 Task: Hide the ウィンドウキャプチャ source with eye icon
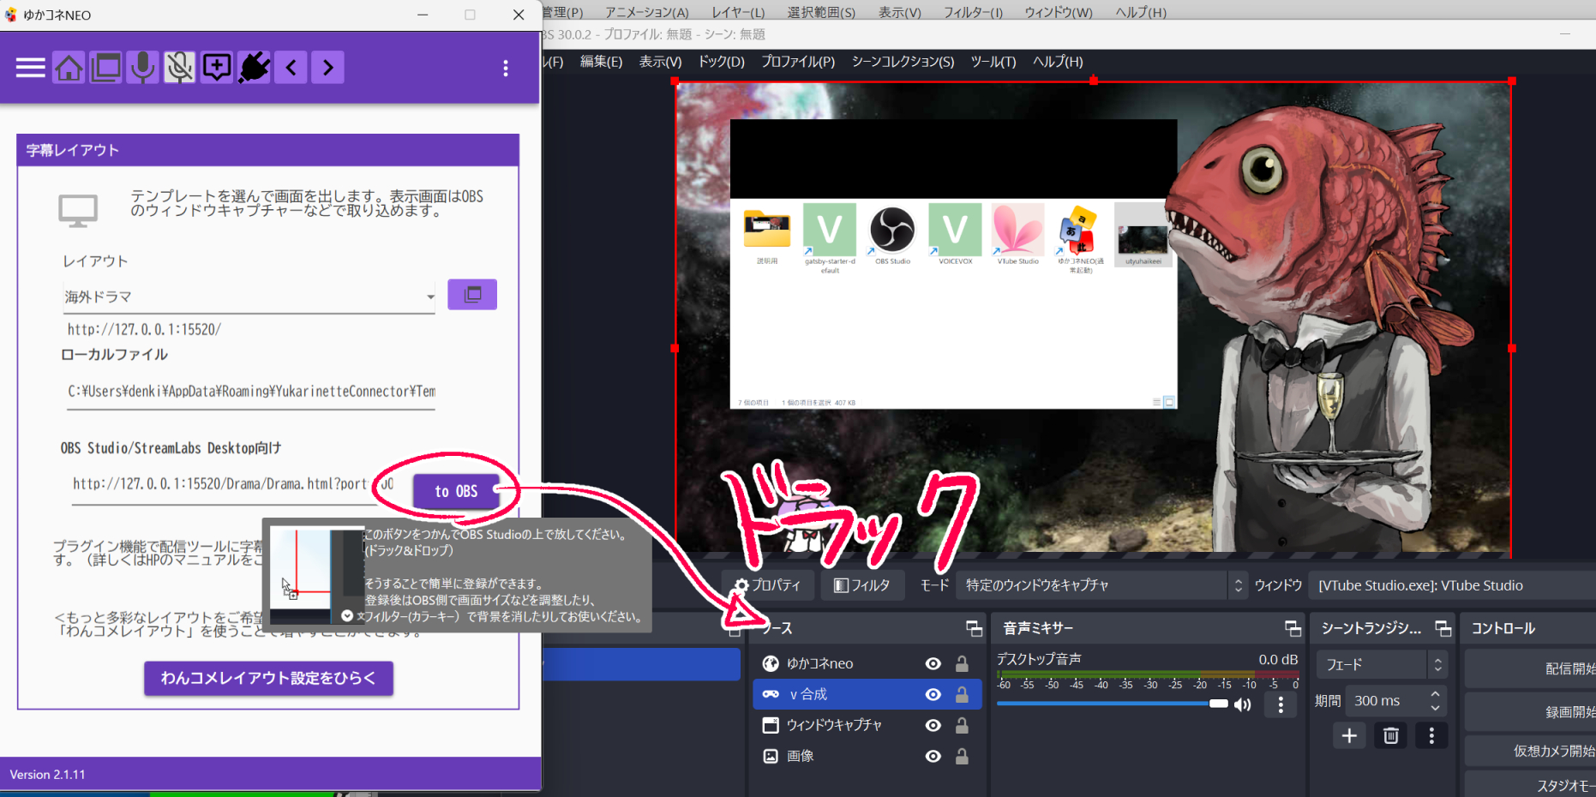pyautogui.click(x=933, y=725)
